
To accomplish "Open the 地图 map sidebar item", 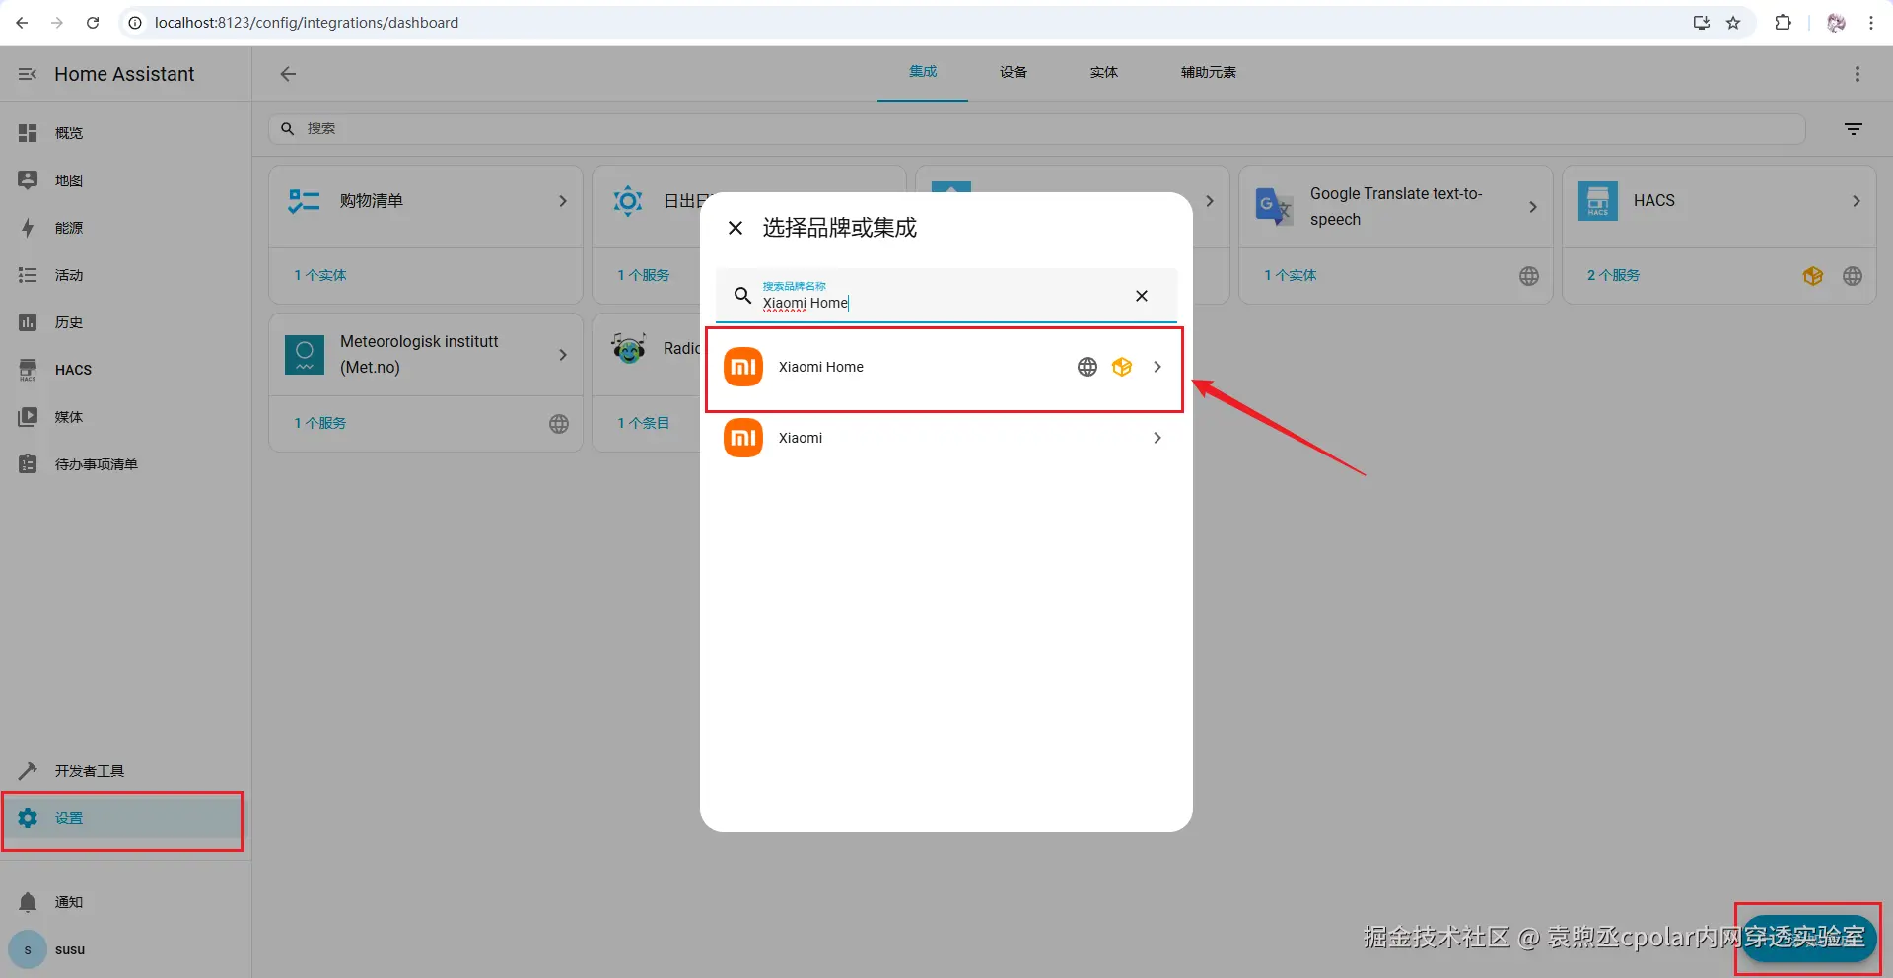I will [x=125, y=180].
